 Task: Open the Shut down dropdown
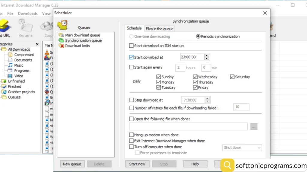point(243,148)
